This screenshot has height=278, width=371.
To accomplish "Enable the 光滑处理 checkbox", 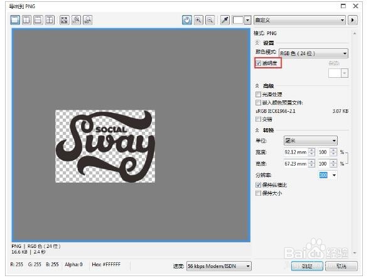I will pyautogui.click(x=258, y=94).
